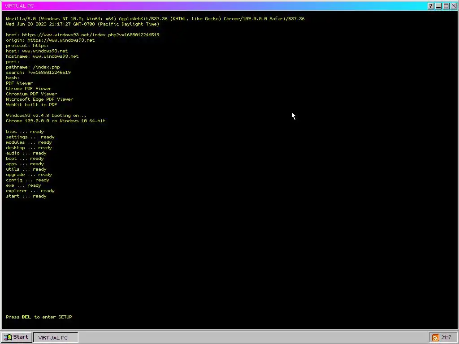The image size is (459, 344).
Task: Click the 'settings ... ready' line
Action: (x=30, y=137)
